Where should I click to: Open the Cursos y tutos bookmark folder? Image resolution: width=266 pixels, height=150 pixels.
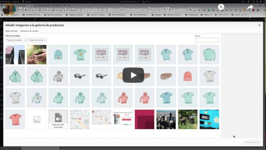tap(96, 15)
